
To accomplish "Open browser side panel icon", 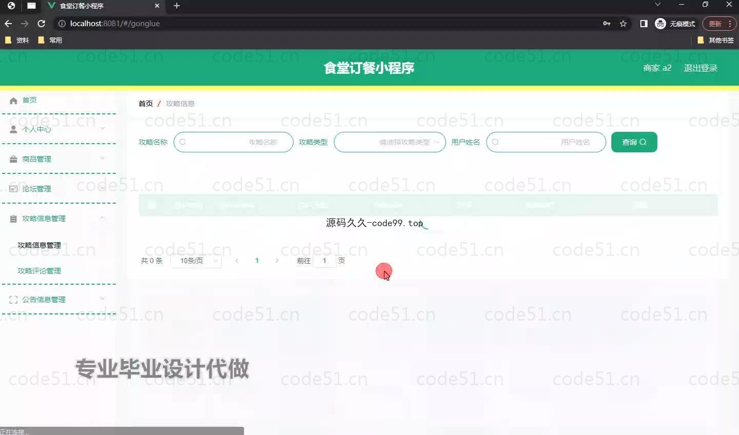I will coord(644,24).
